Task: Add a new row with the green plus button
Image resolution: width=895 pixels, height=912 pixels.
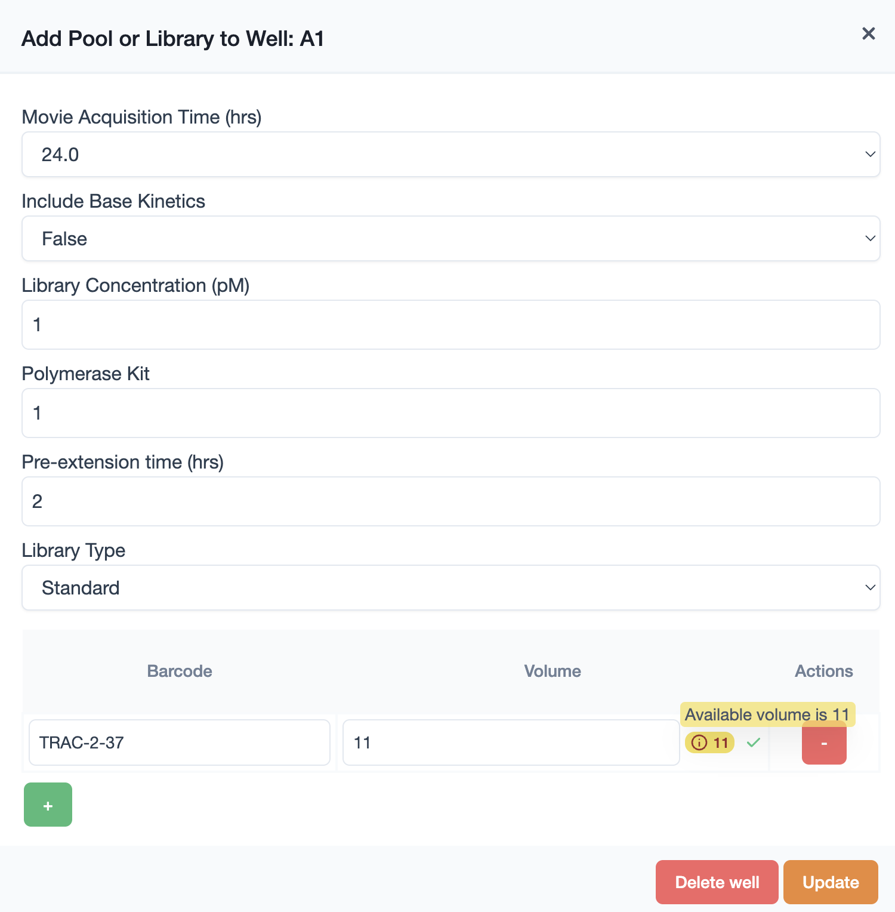Action: [48, 805]
